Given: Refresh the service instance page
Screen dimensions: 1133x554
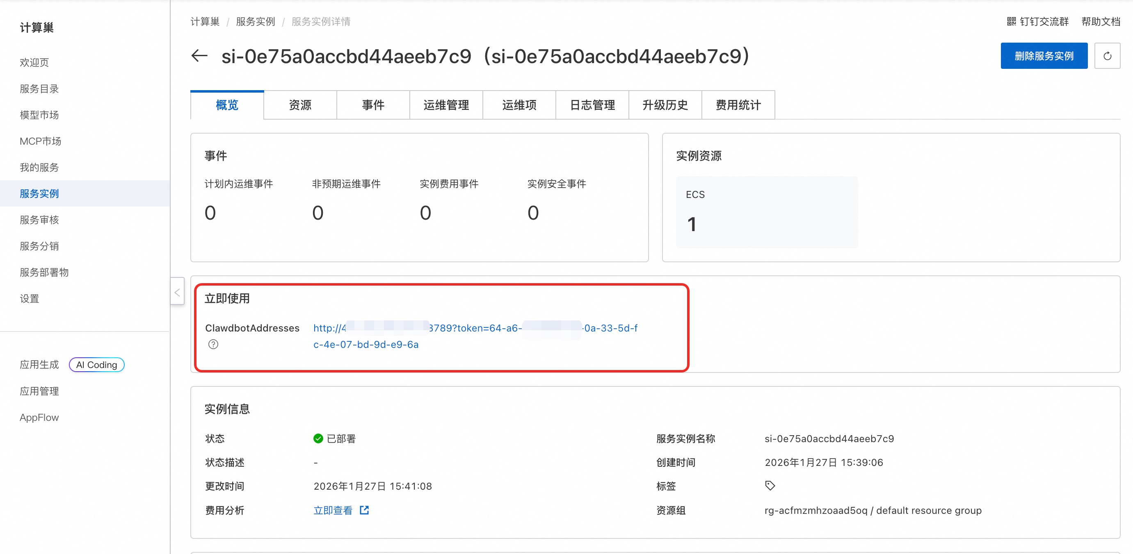Looking at the screenshot, I should tap(1108, 56).
